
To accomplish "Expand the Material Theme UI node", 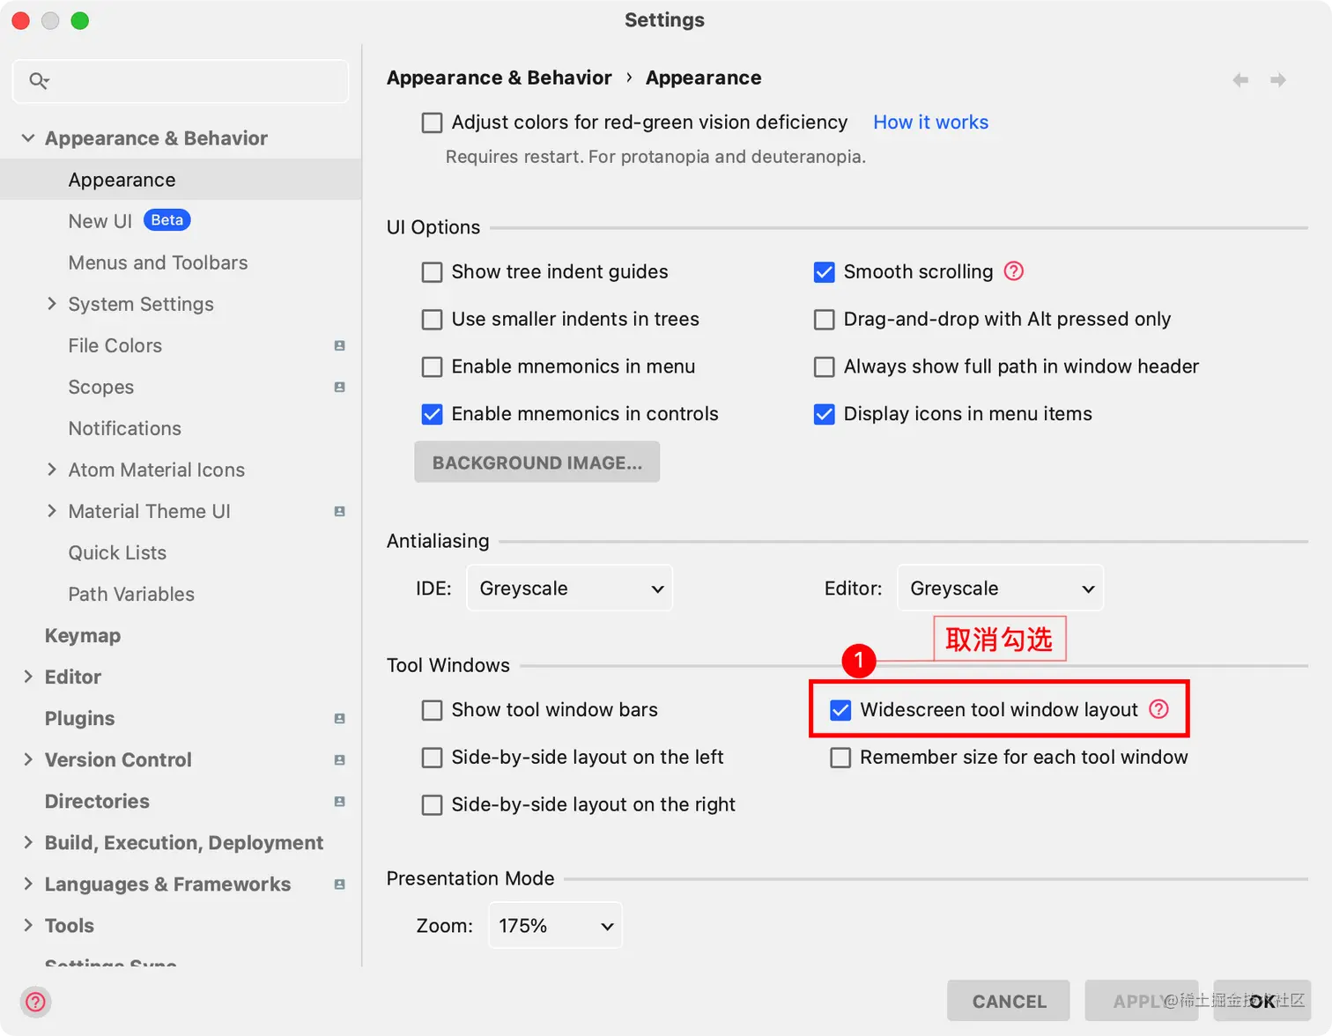I will 51,511.
